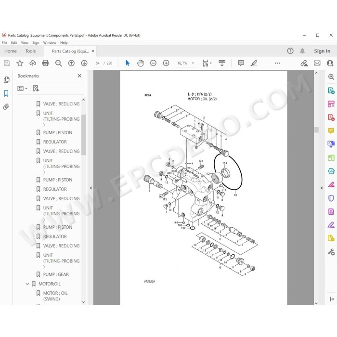This screenshot has height=337, width=337.
Task: Open the Comment tool in right pane
Action: point(331,130)
